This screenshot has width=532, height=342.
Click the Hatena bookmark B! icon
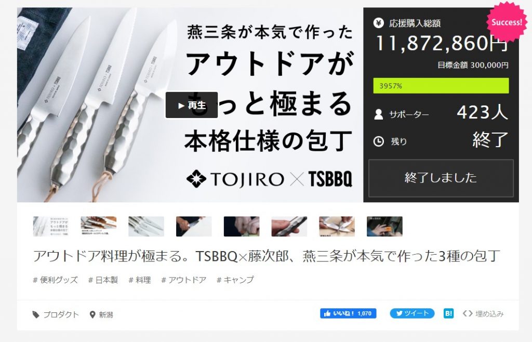pos(448,313)
